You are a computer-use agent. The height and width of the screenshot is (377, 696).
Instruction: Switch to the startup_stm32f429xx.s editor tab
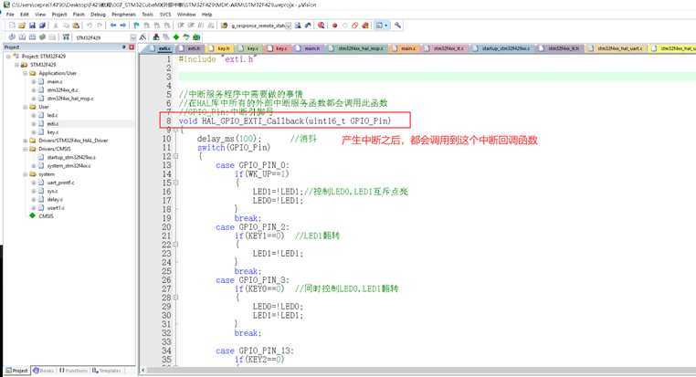tap(501, 47)
